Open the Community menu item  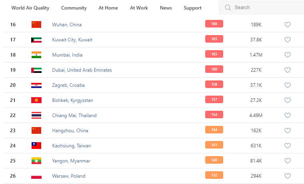(x=74, y=8)
